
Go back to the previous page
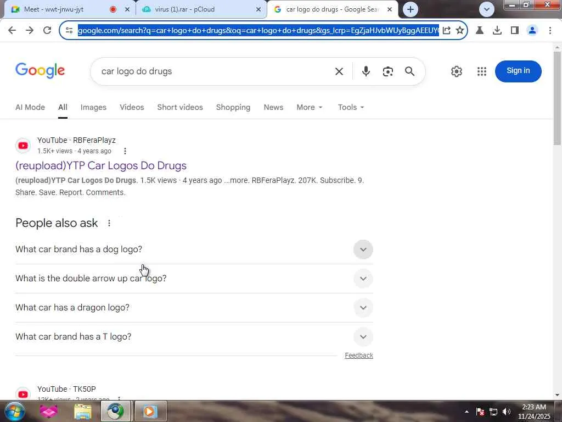coord(12,31)
